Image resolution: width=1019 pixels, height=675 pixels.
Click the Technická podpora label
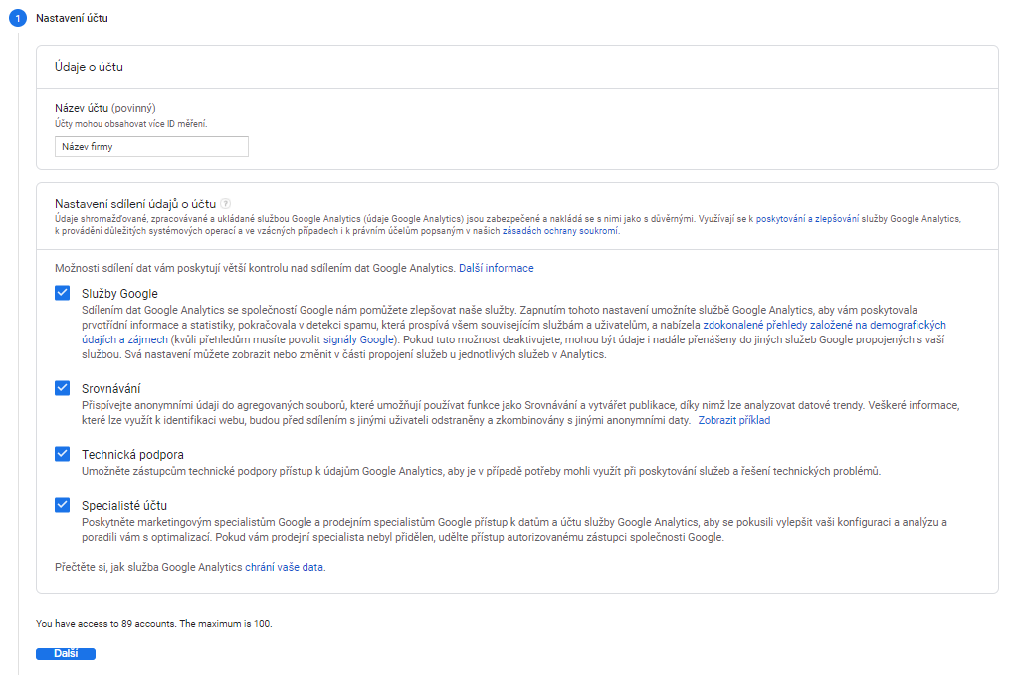click(132, 455)
